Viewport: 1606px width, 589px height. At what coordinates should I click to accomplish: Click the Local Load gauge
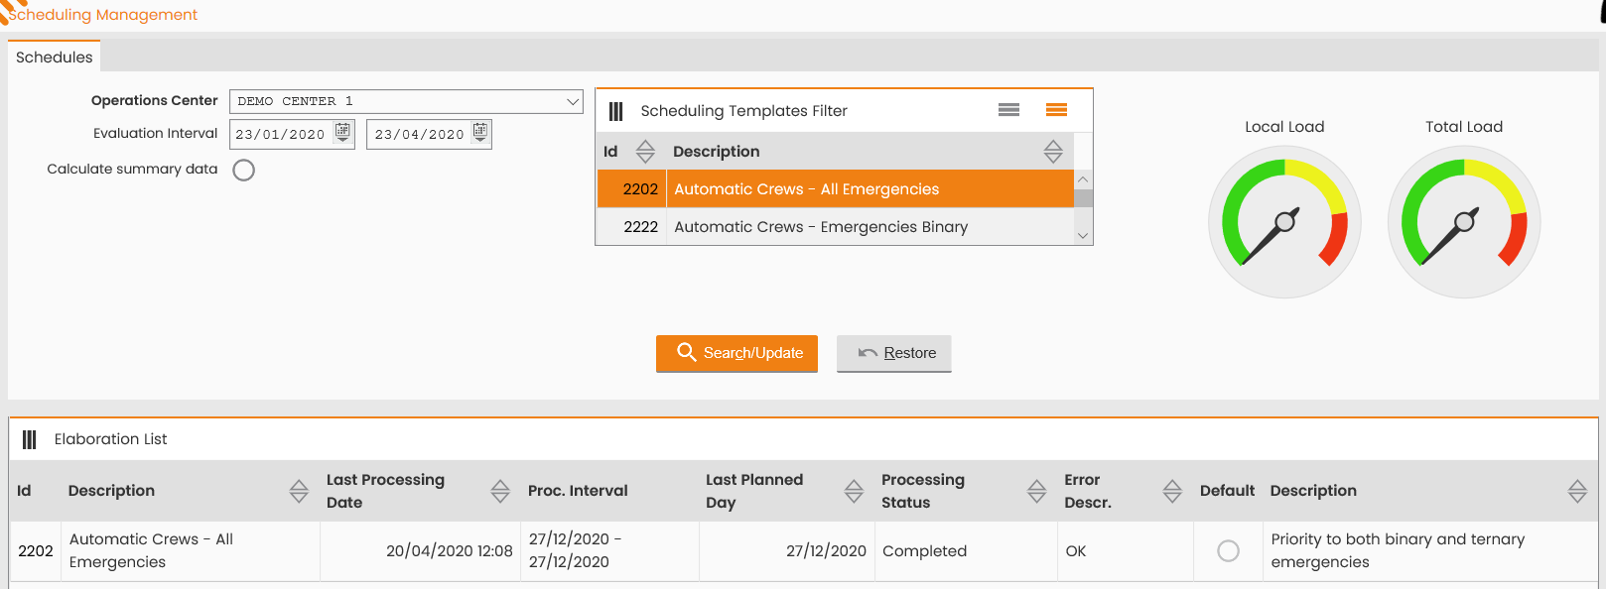(1284, 222)
